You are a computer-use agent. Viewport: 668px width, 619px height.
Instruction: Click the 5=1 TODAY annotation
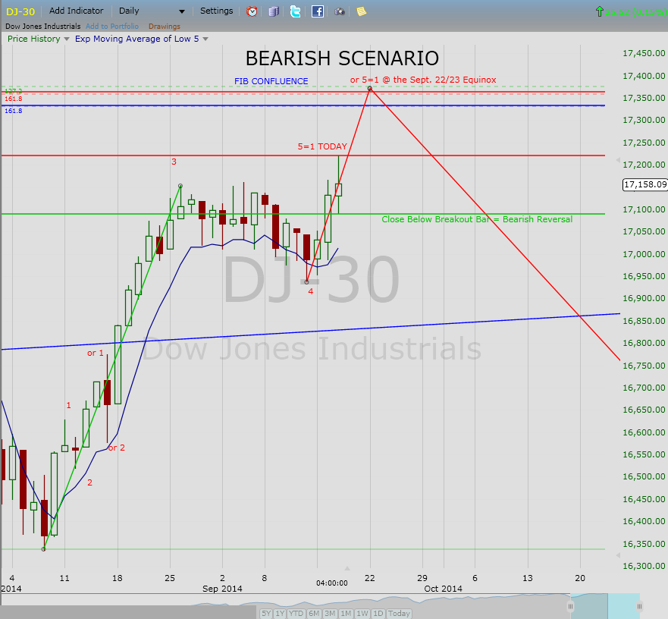point(322,146)
